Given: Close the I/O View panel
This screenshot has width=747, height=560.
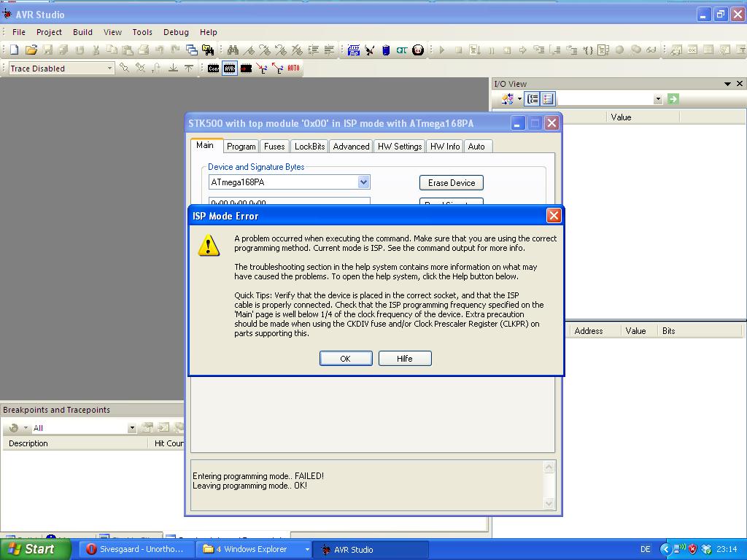Looking at the screenshot, I should click(740, 83).
